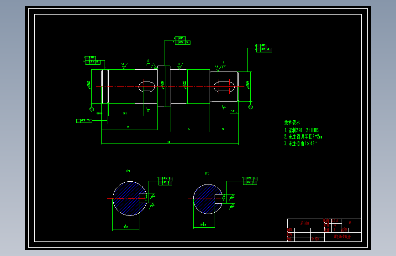Click tolerance frame beside B-B section

point(250,181)
